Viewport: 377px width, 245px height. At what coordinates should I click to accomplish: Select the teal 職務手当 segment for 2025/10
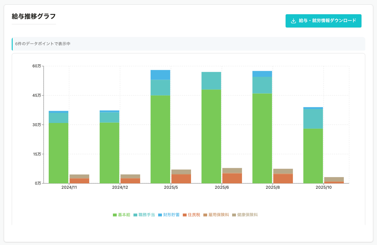[x=313, y=119]
